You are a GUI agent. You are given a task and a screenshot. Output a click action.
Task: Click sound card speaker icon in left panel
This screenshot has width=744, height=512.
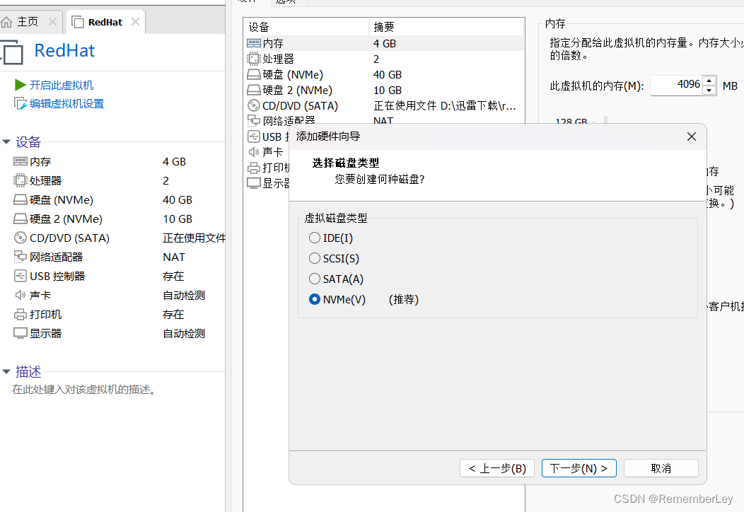pos(21,295)
